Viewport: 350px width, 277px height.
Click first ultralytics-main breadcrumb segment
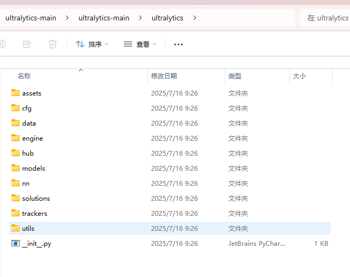click(31, 18)
